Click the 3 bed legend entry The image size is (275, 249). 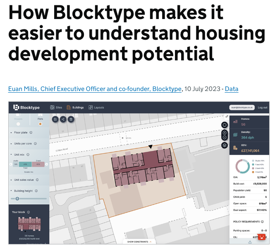[258, 172]
